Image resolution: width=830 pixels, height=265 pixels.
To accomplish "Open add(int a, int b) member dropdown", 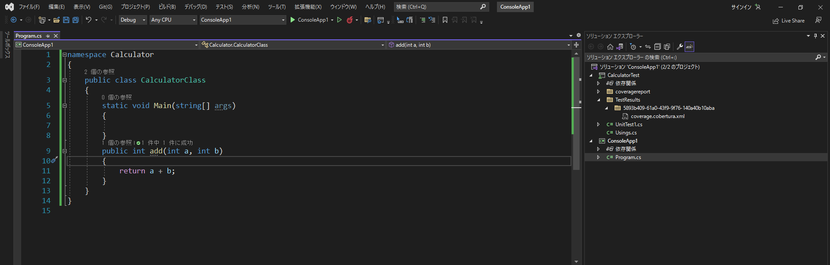I will (479, 45).
